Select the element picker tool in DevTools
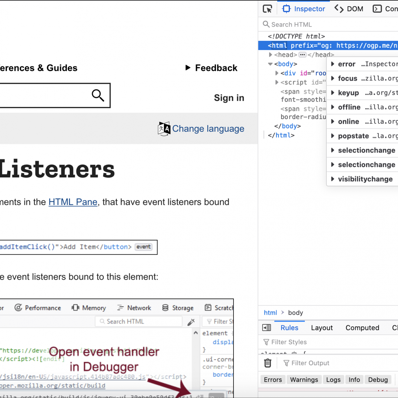Image resolution: width=398 pixels, height=398 pixels. click(x=267, y=9)
